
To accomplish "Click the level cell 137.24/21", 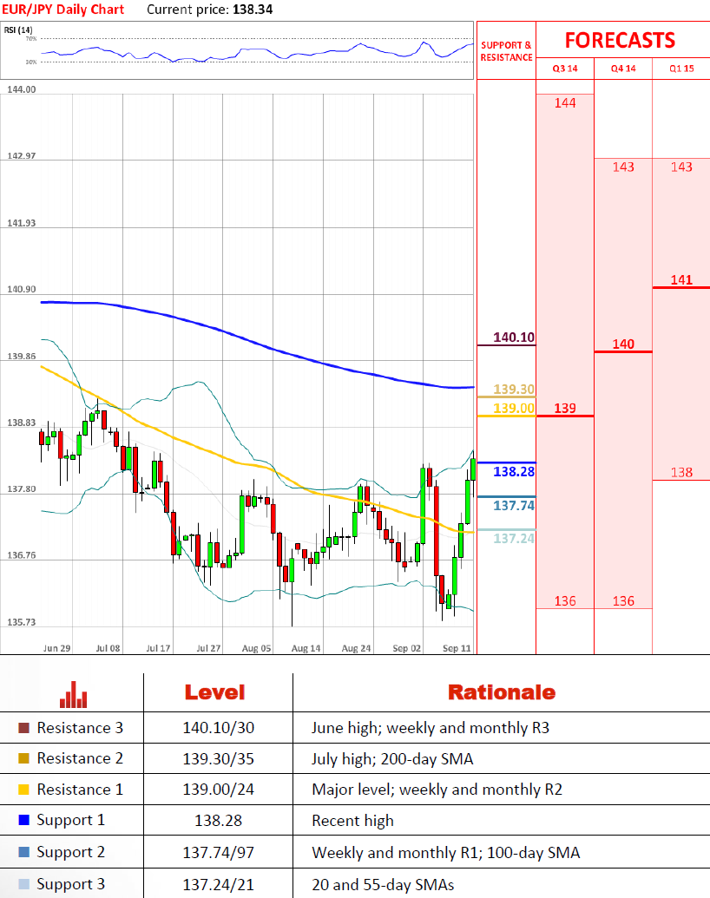I will 219,885.
